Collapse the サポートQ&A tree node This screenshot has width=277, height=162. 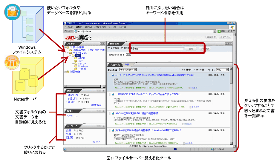[x=68, y=53]
